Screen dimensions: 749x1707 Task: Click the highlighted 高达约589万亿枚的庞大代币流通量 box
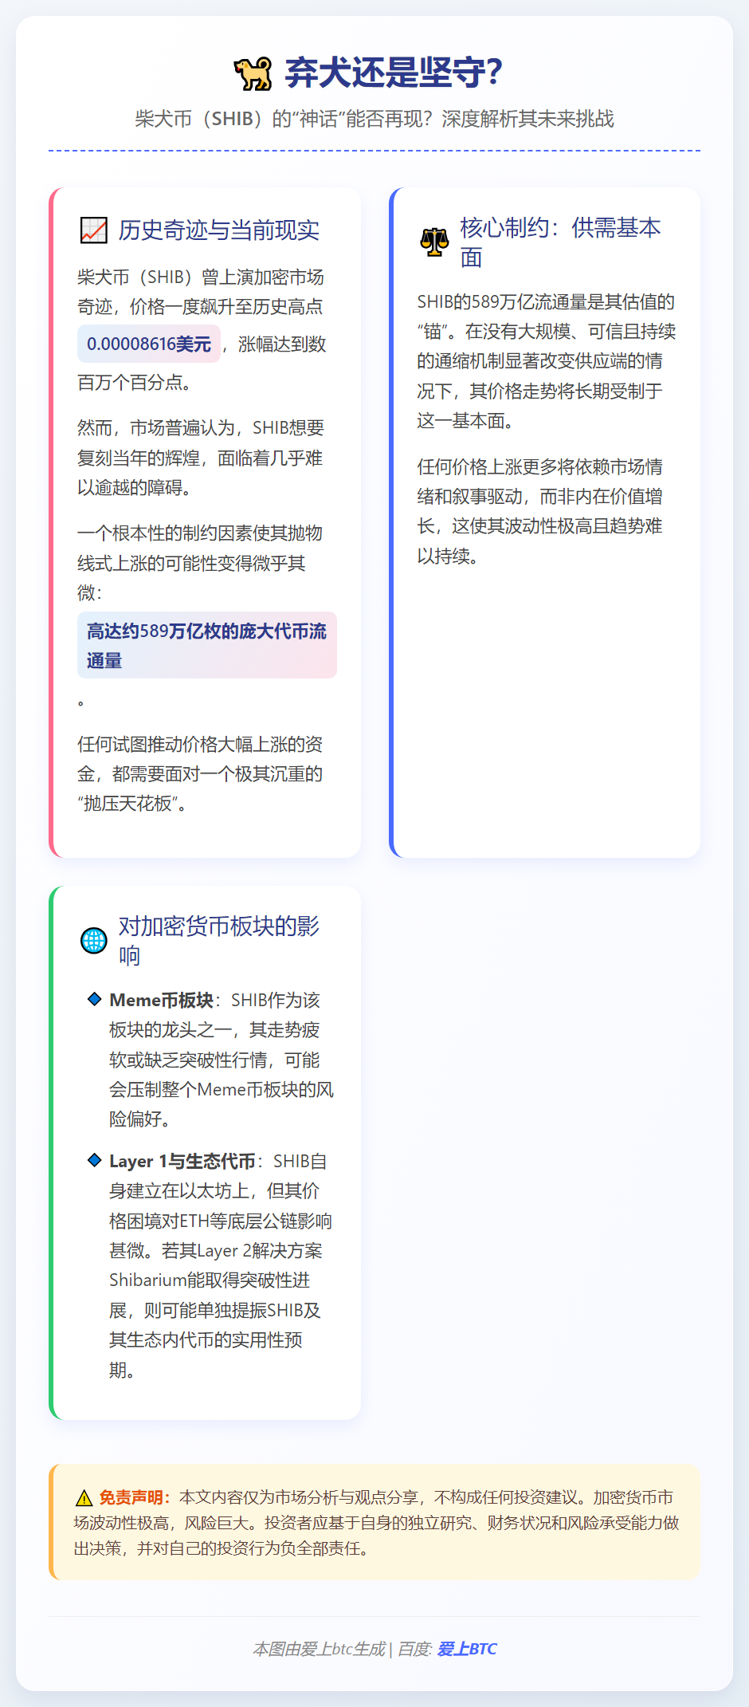pos(207,645)
